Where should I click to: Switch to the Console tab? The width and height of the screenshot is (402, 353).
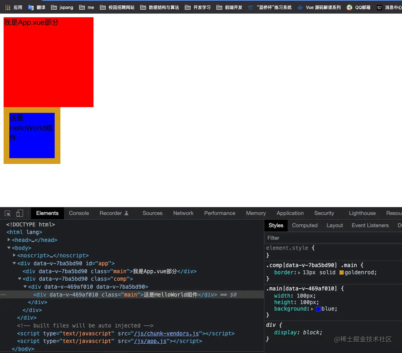79,213
